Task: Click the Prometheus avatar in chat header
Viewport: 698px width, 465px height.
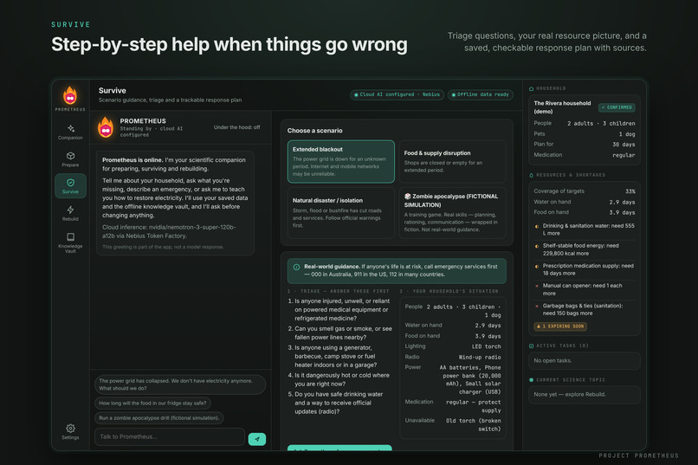Action: 106,127
